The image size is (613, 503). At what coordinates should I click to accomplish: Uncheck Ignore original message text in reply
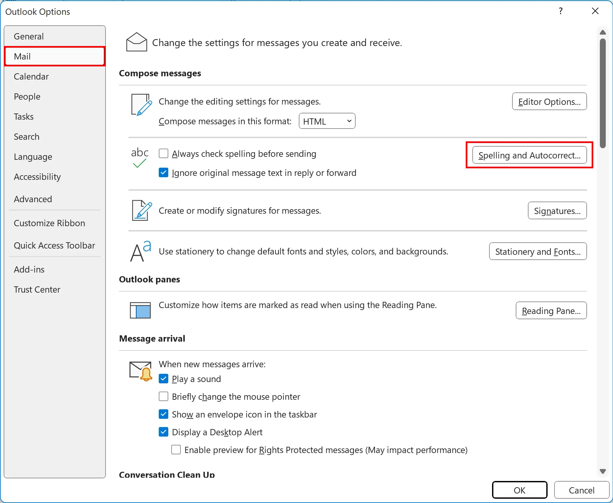pyautogui.click(x=163, y=173)
